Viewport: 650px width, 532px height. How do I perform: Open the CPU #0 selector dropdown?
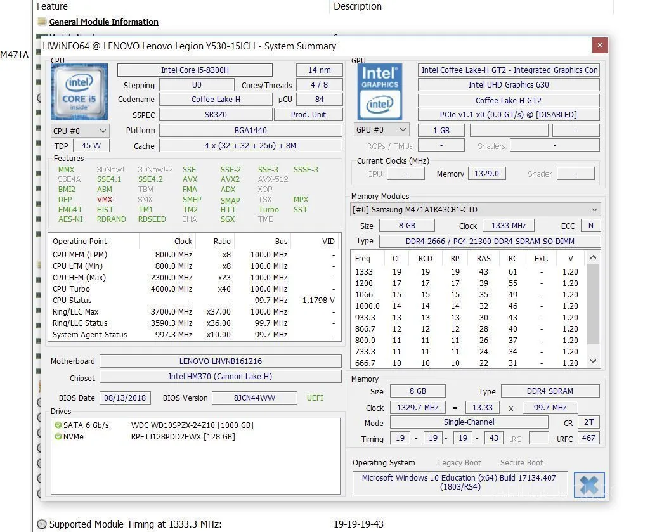tap(80, 131)
